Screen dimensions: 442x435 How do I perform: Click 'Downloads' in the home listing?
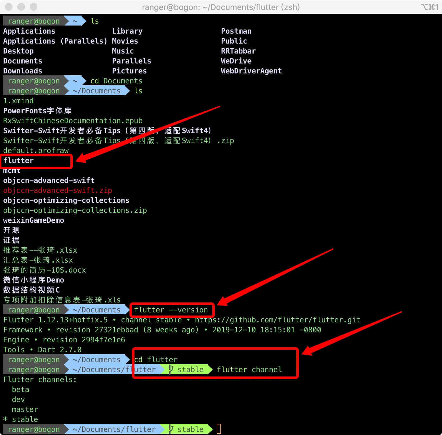23,71
